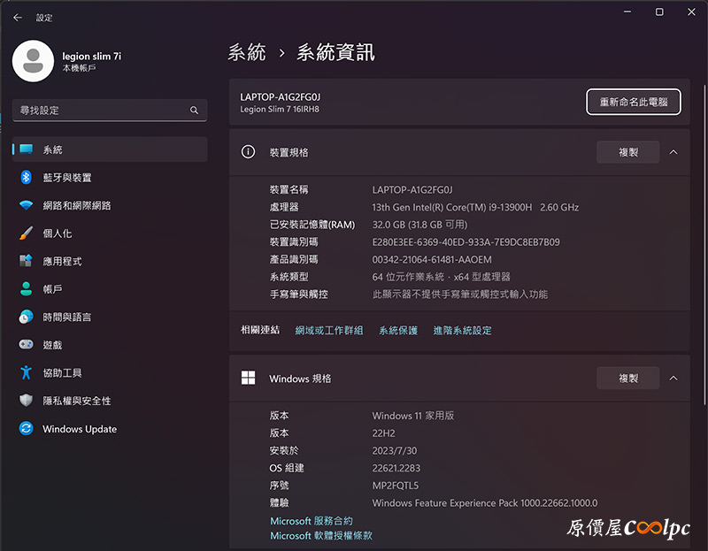The height and width of the screenshot is (551, 708).
Task: Open Windows Update settings category
Action: (110, 428)
